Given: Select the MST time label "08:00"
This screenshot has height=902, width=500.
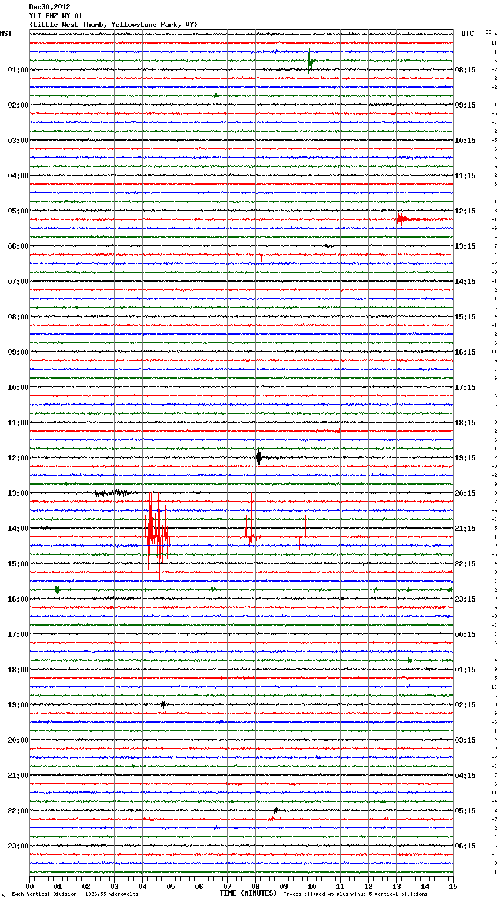Looking at the screenshot, I should pyautogui.click(x=18, y=317).
